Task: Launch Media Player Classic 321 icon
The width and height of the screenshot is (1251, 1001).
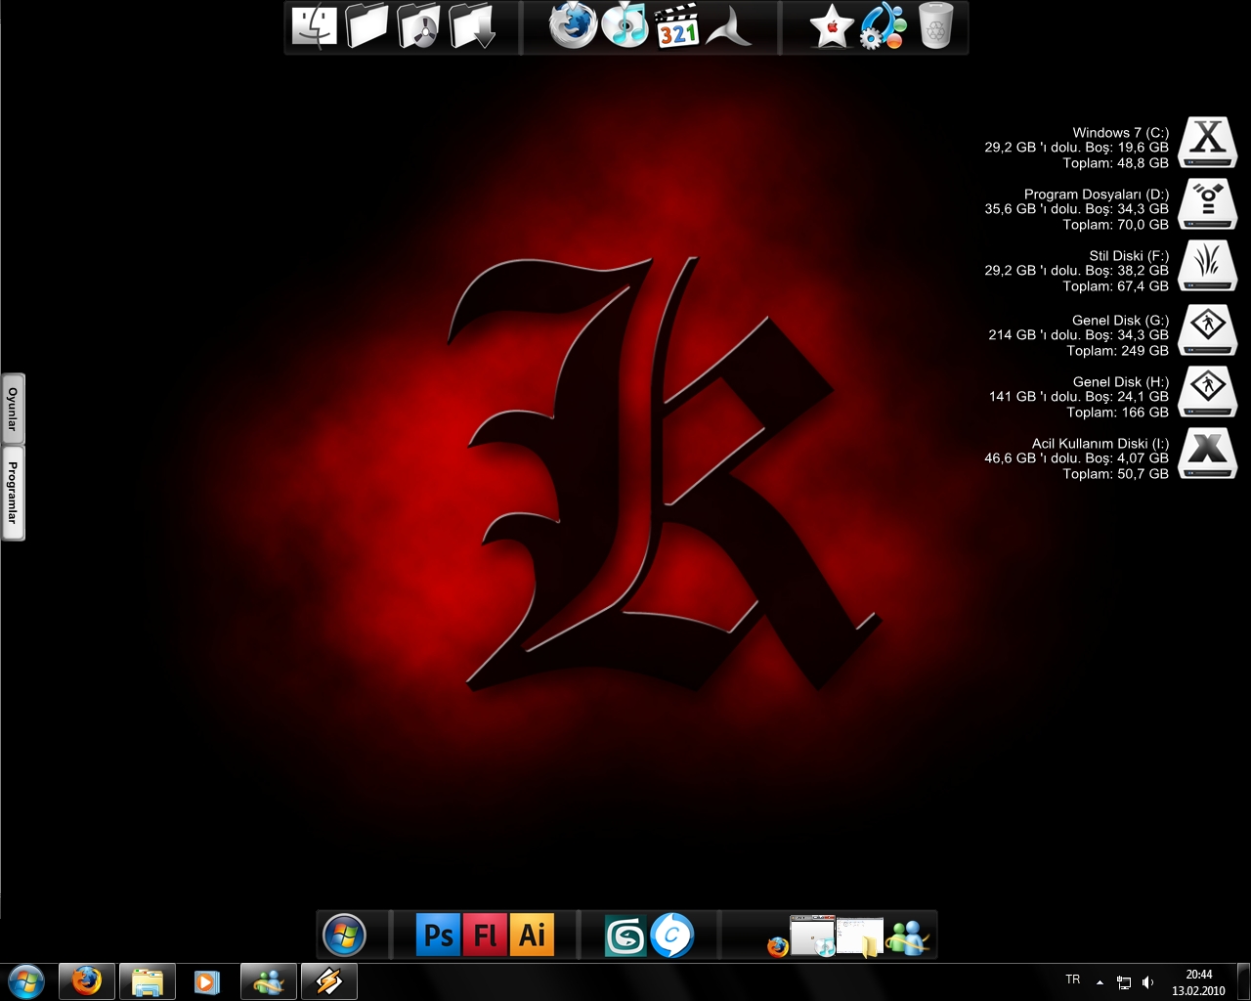Action: click(x=677, y=26)
